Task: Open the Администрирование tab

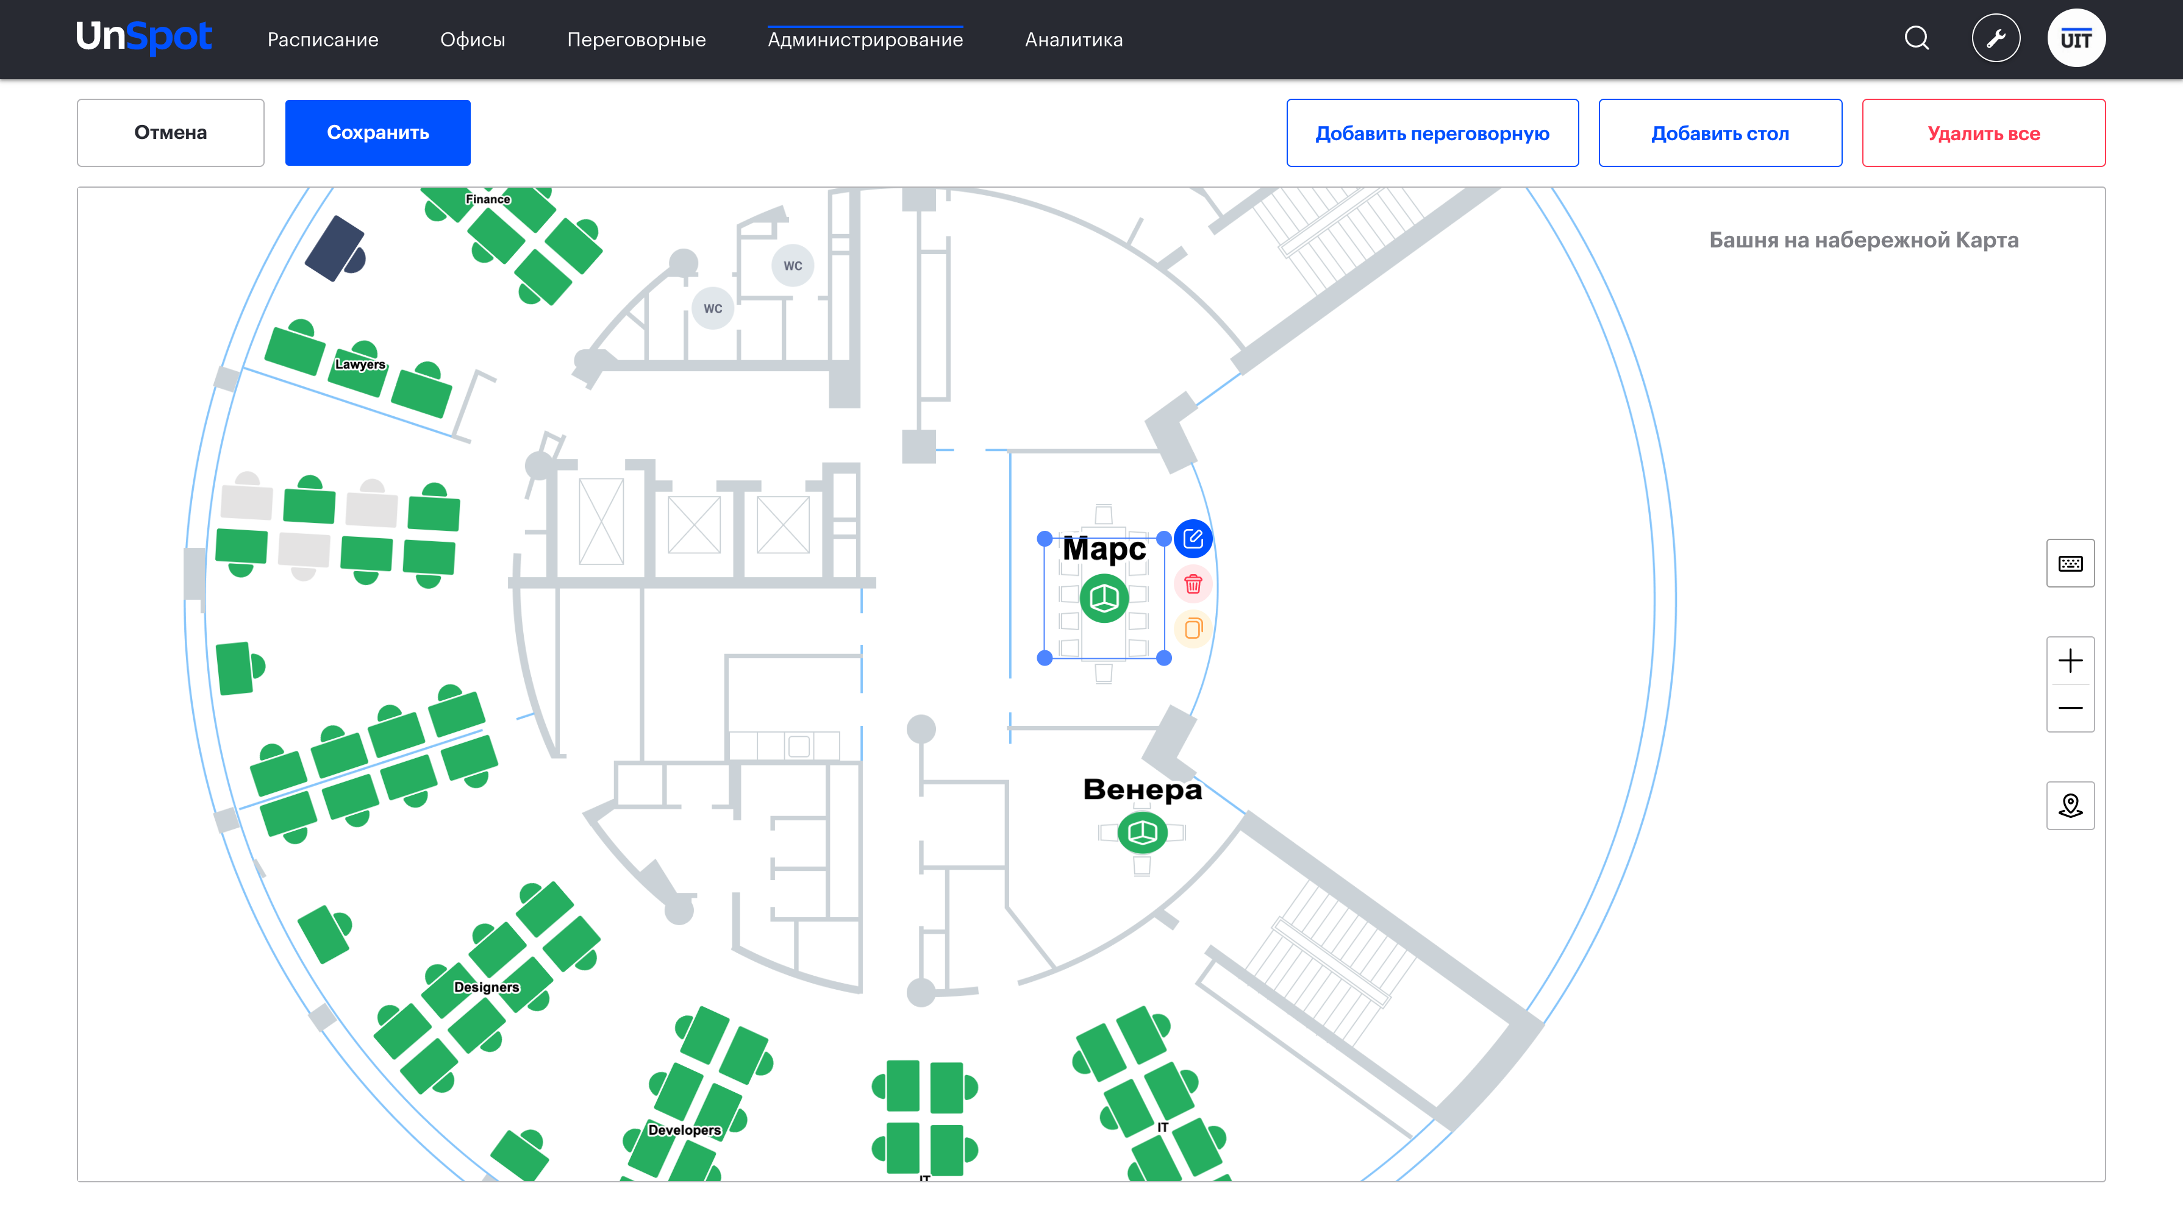Action: coord(865,40)
